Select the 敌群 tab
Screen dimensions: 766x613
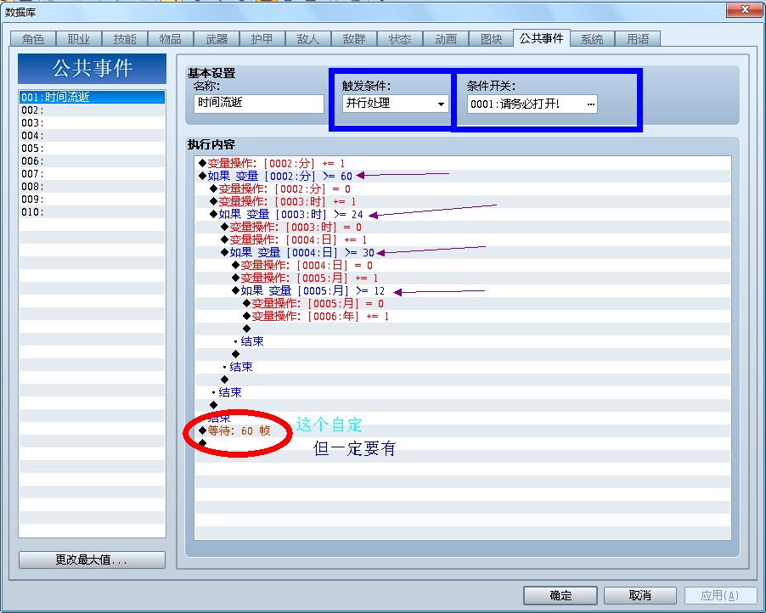pos(353,39)
